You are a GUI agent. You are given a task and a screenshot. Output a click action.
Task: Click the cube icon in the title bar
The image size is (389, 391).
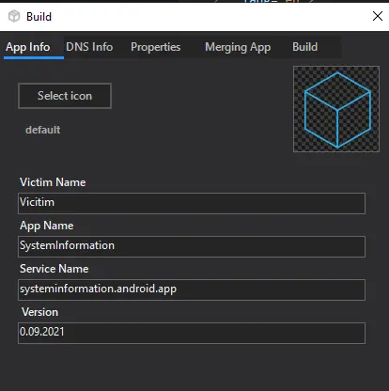click(x=14, y=16)
